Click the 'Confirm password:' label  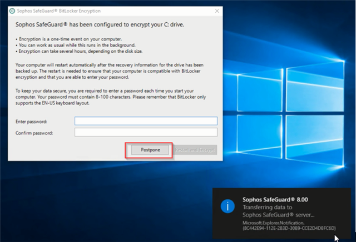click(x=34, y=132)
